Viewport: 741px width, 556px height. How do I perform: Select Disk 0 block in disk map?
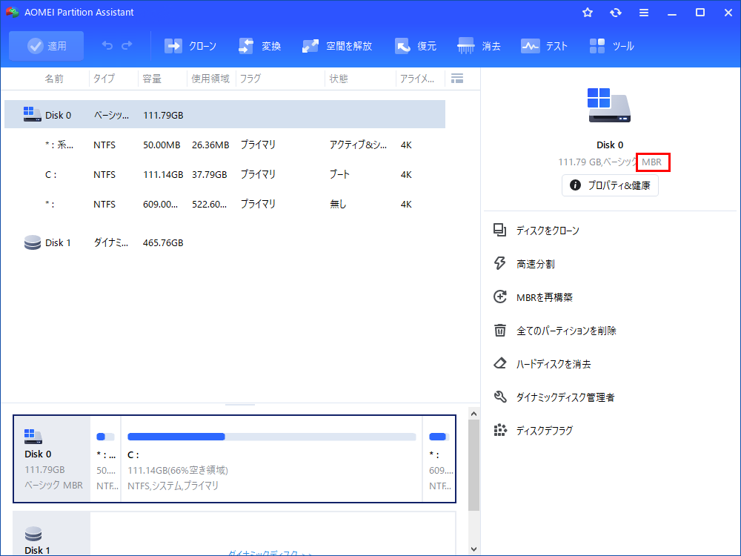(x=52, y=459)
